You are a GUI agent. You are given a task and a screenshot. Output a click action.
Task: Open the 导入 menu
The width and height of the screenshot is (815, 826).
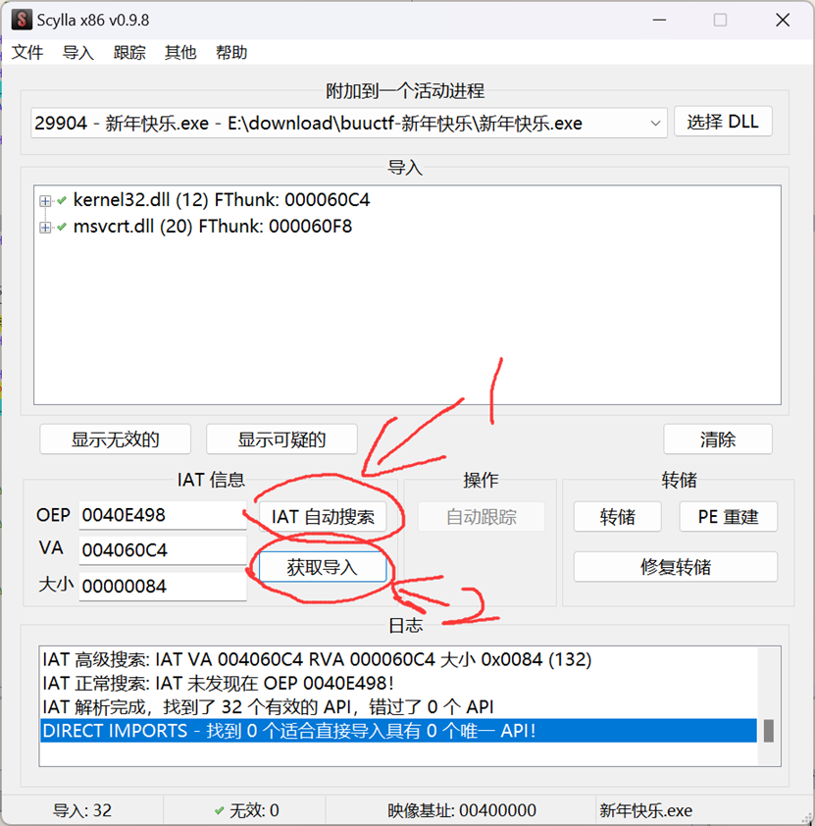point(78,53)
